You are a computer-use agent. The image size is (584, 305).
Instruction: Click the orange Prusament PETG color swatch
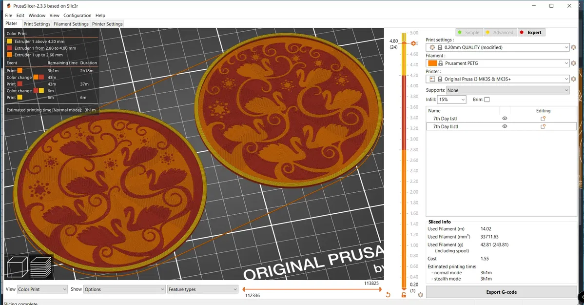point(432,63)
